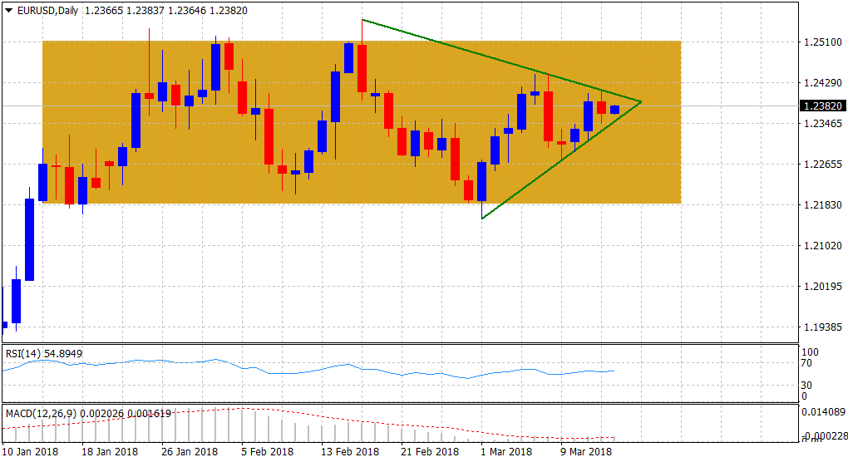
Task: Click the 1.22655 price axis label
Action: [823, 165]
